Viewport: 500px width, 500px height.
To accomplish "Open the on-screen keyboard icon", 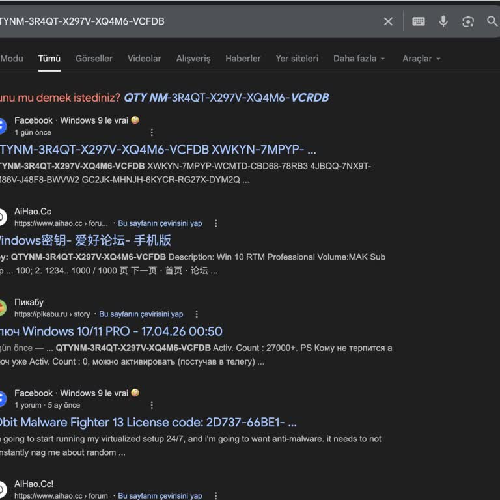I will [x=419, y=21].
